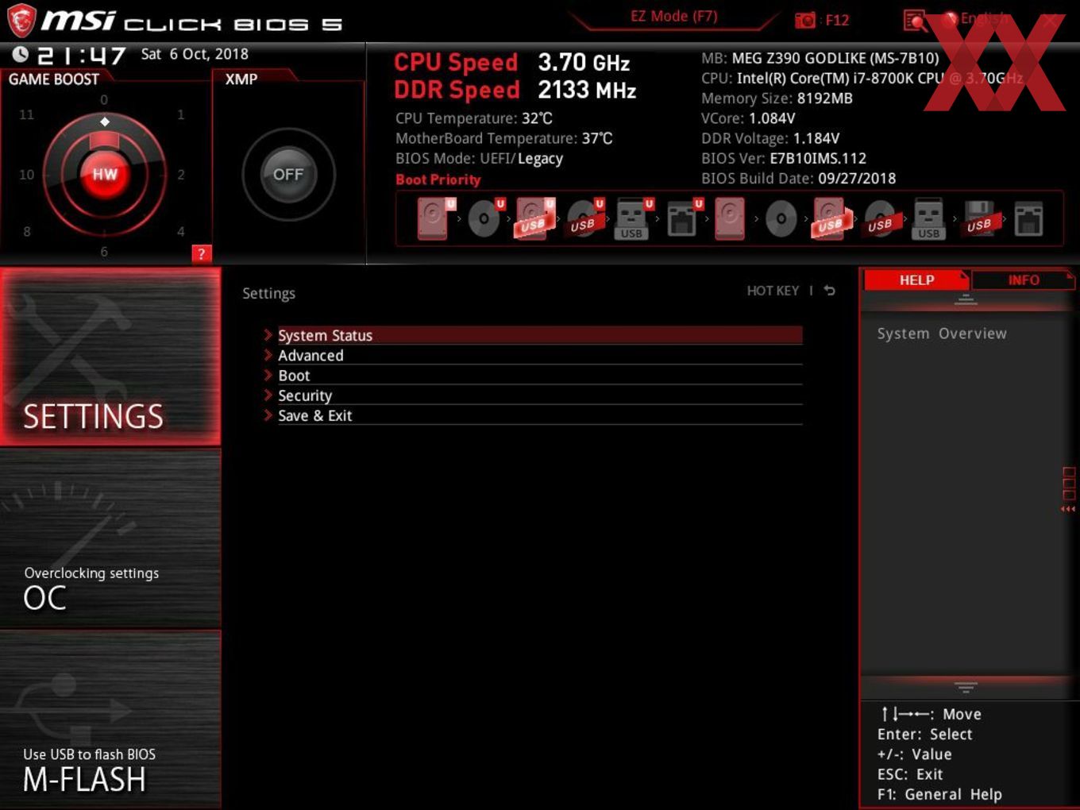Image resolution: width=1080 pixels, height=810 pixels.
Task: Switch to the INFO tab
Action: (x=1024, y=280)
